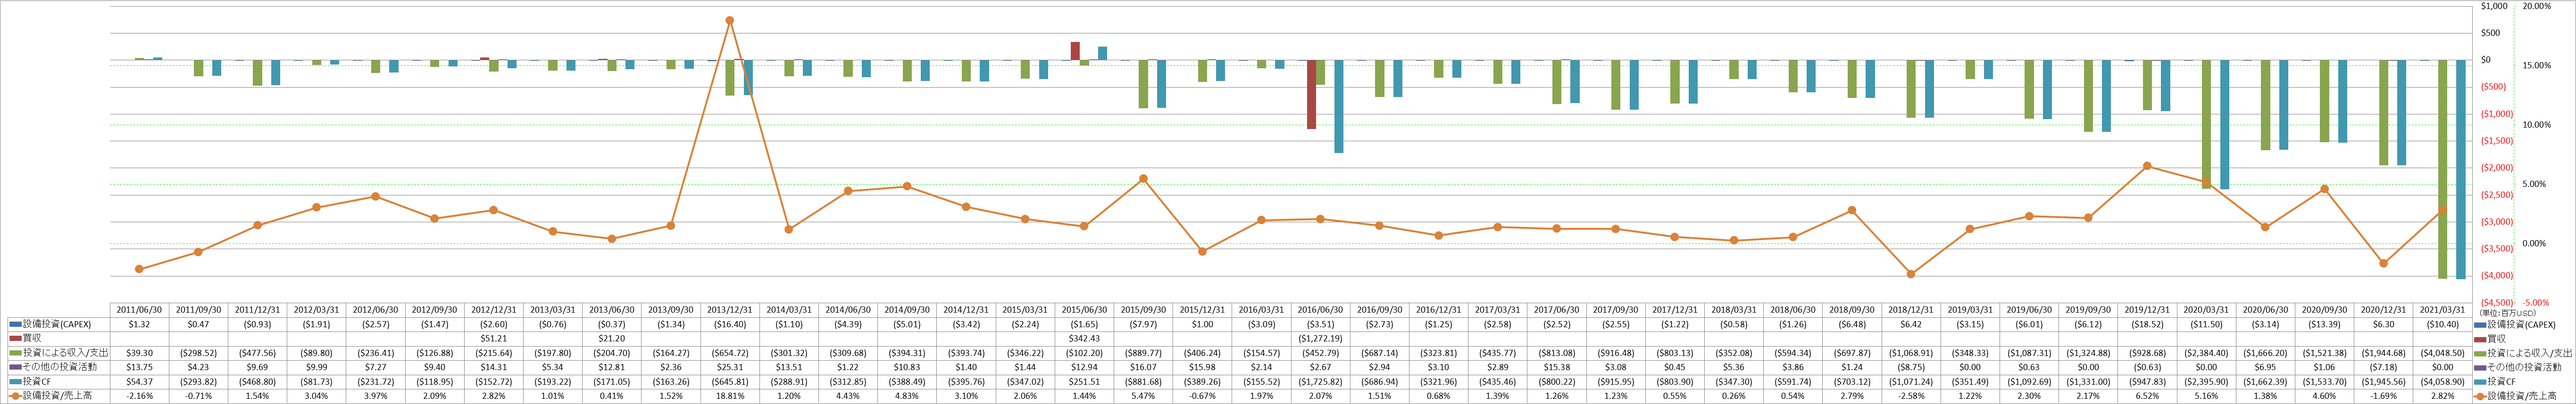Select the cell showing -1.69%
This screenshot has height=404, width=2576.
pyautogui.click(x=2383, y=396)
